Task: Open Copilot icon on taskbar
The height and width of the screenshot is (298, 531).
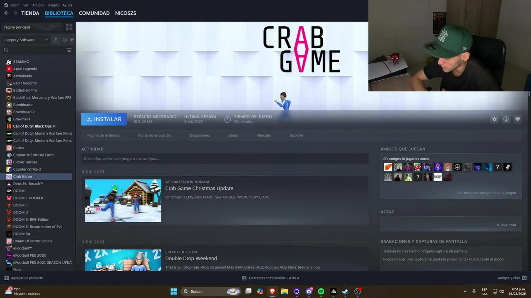Action: (x=260, y=291)
